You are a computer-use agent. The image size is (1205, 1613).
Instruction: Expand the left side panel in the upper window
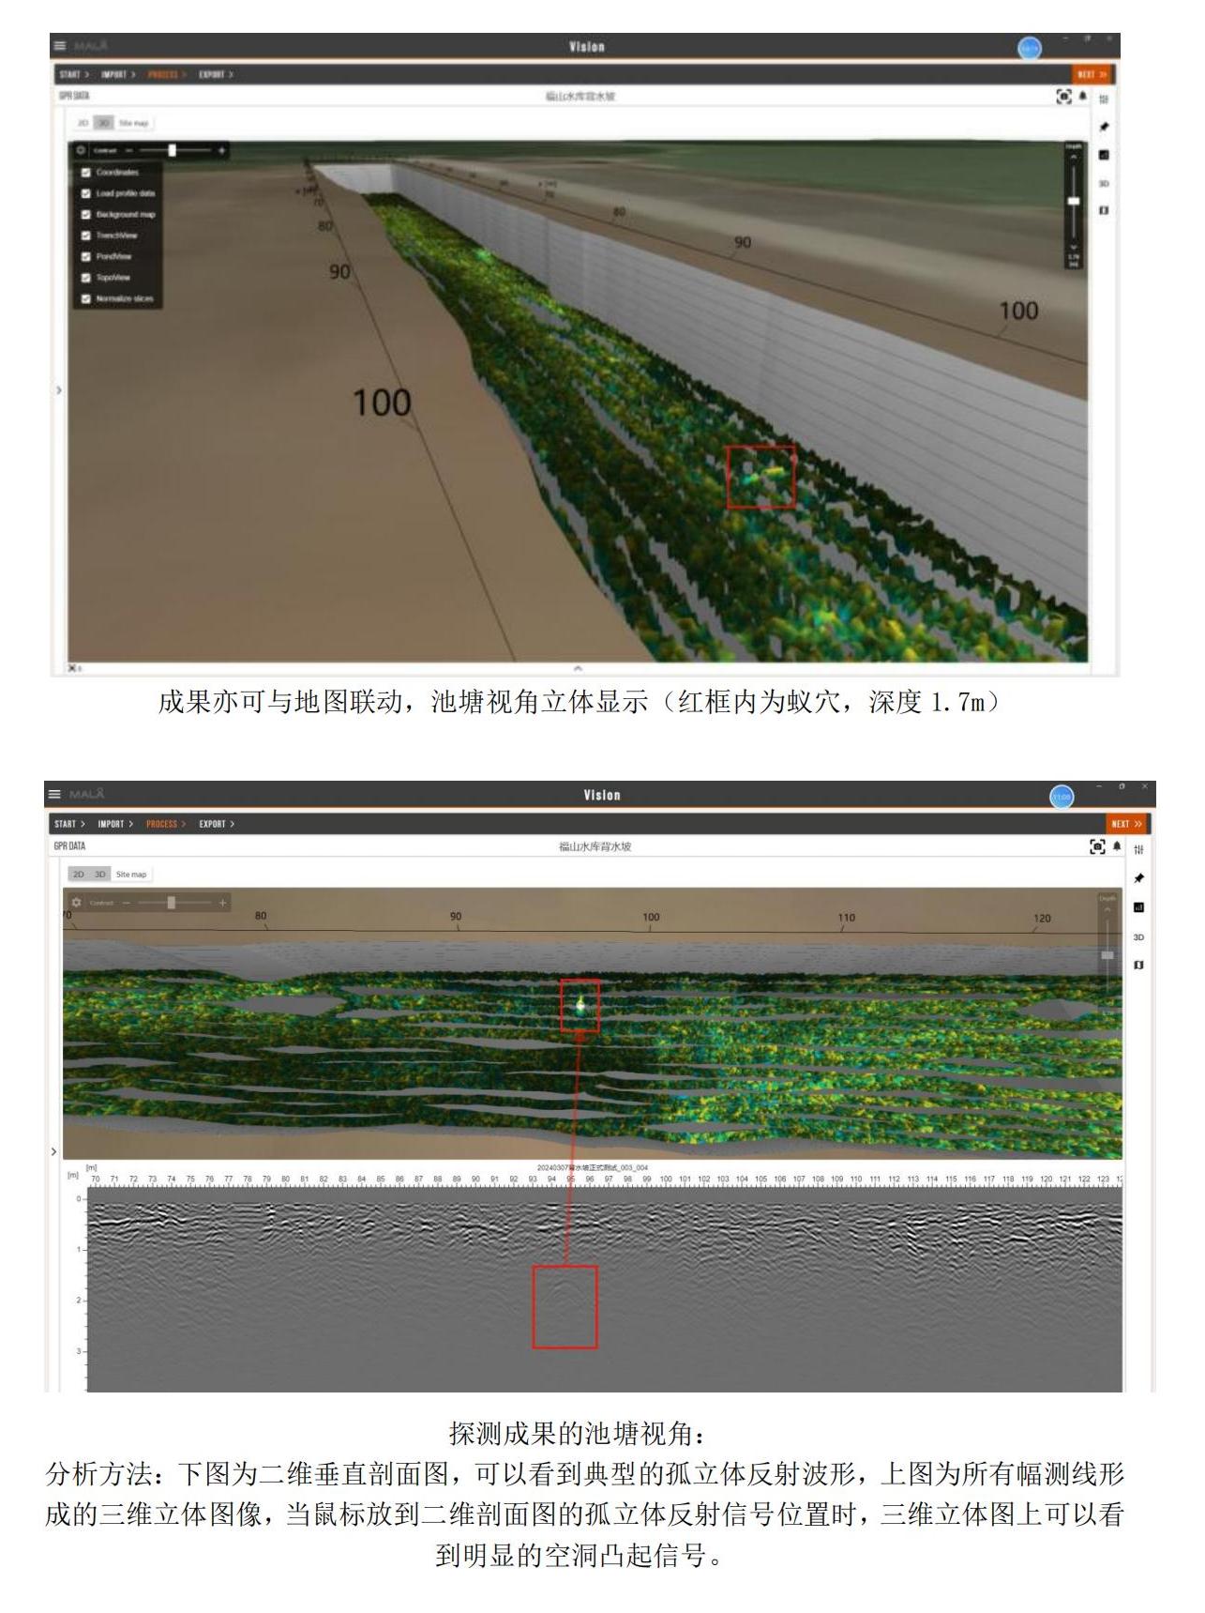pos(58,389)
